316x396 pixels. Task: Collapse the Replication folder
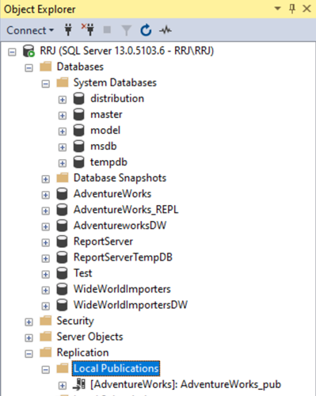(x=29, y=354)
